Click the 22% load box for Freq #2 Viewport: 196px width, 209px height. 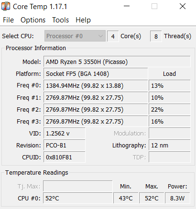coord(170,109)
